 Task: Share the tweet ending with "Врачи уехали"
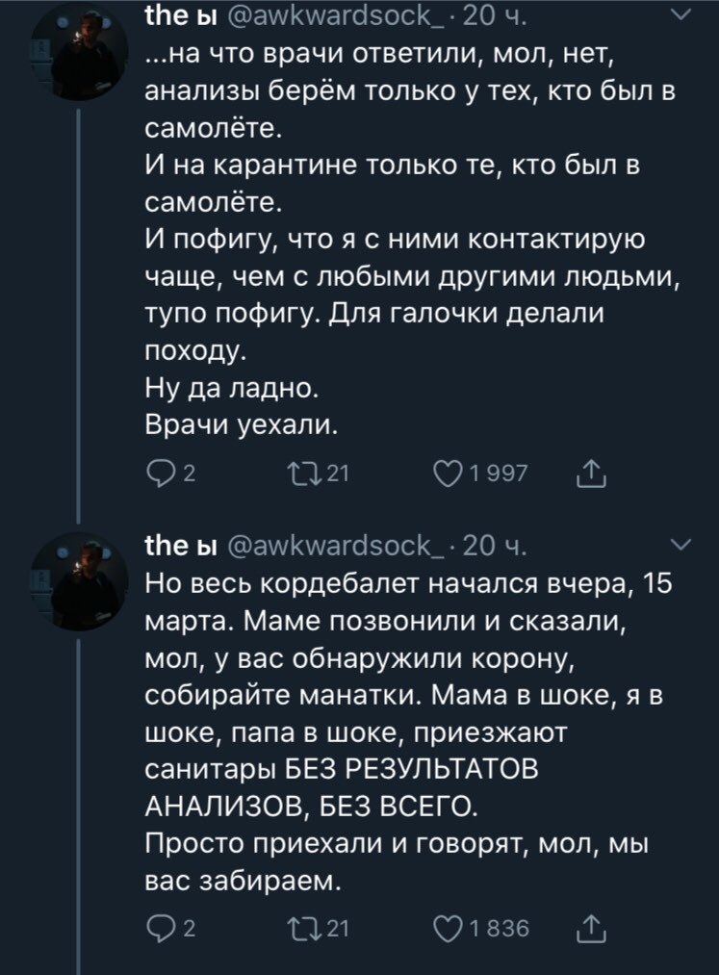[x=589, y=473]
